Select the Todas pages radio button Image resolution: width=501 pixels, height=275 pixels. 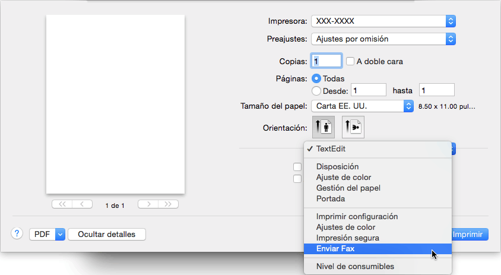pos(316,78)
